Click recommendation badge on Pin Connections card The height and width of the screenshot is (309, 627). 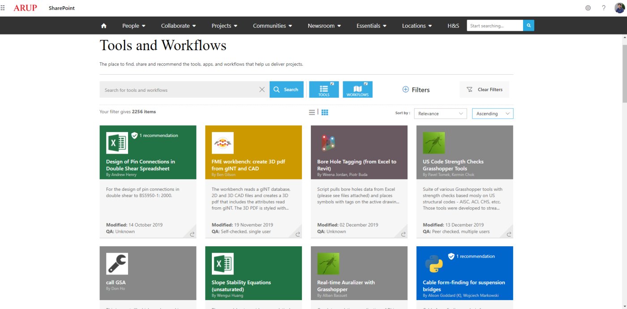click(x=155, y=135)
